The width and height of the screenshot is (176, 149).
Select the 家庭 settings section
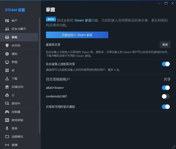19,37
